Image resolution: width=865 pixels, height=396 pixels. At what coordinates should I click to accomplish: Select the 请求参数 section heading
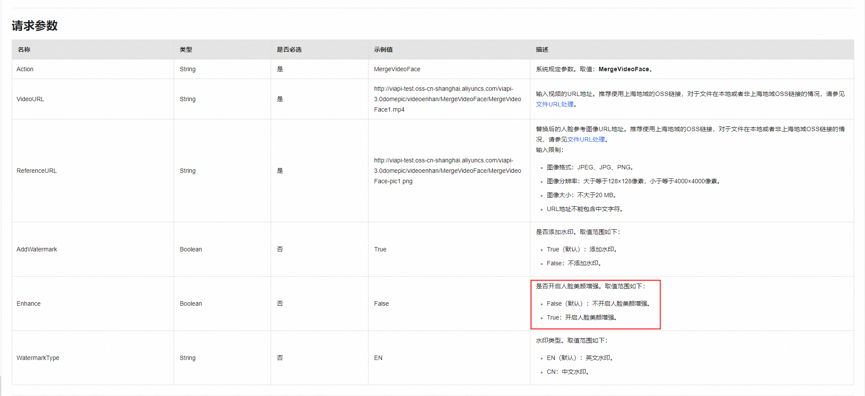pyautogui.click(x=35, y=26)
